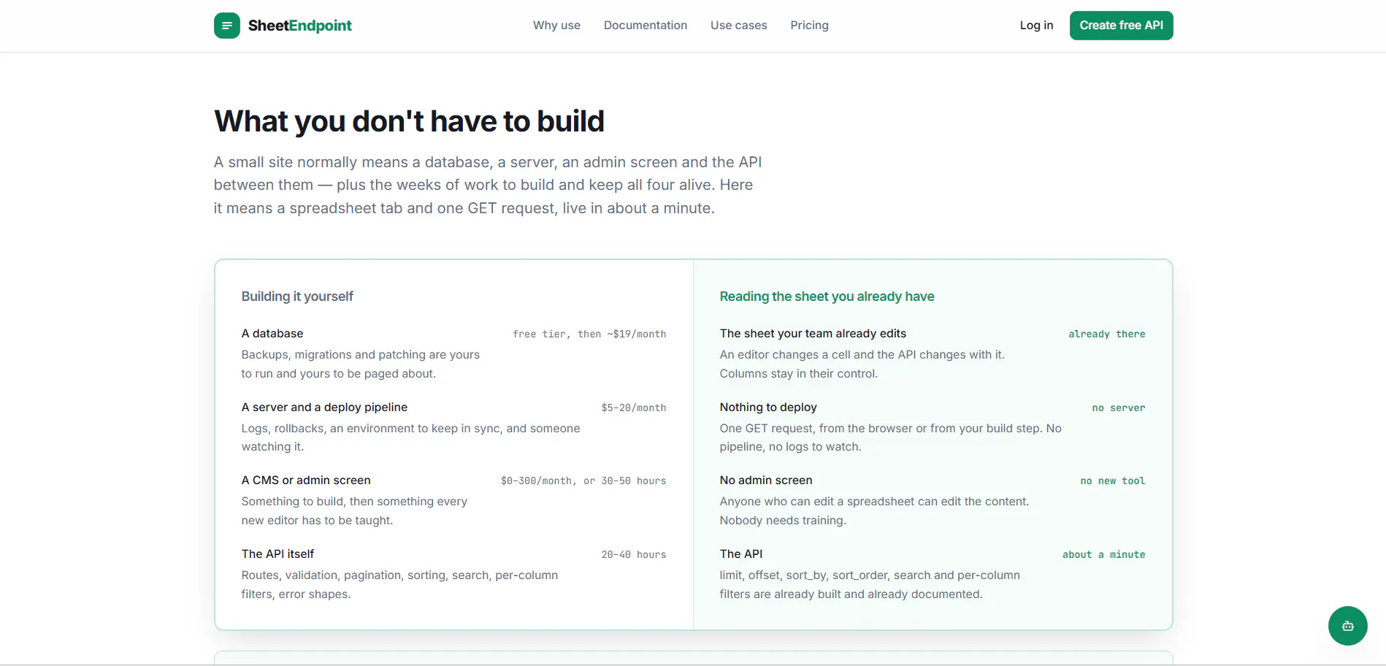Click the 'no server' green tag

[1119, 408]
